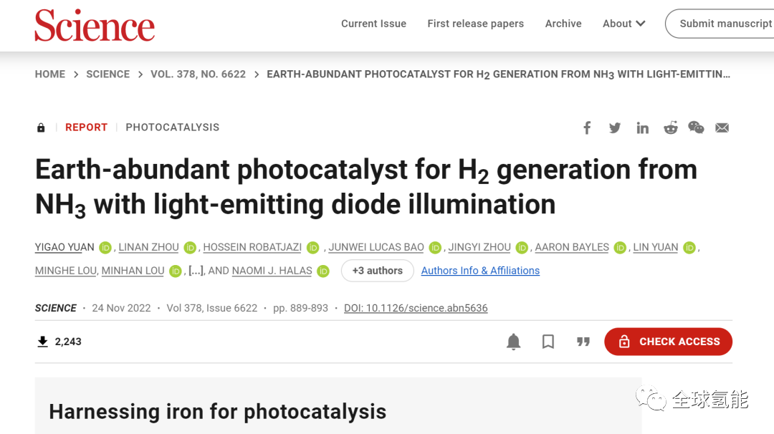
Task: Open citation tools with quote icon
Action: tap(583, 342)
